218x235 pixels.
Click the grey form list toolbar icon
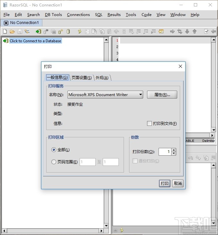pos(87,31)
